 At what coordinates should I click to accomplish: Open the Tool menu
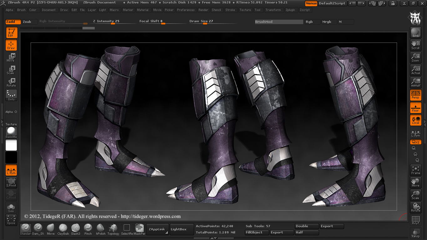[x=258, y=10]
